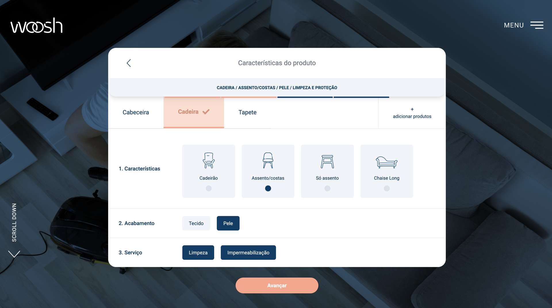Toggle Limpeza service
Image resolution: width=552 pixels, height=308 pixels.
coord(198,253)
